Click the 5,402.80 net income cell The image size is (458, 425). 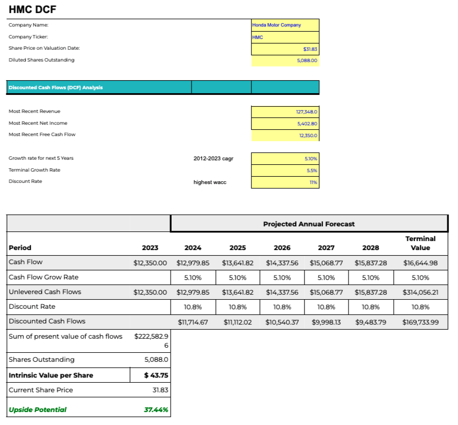[x=285, y=124]
